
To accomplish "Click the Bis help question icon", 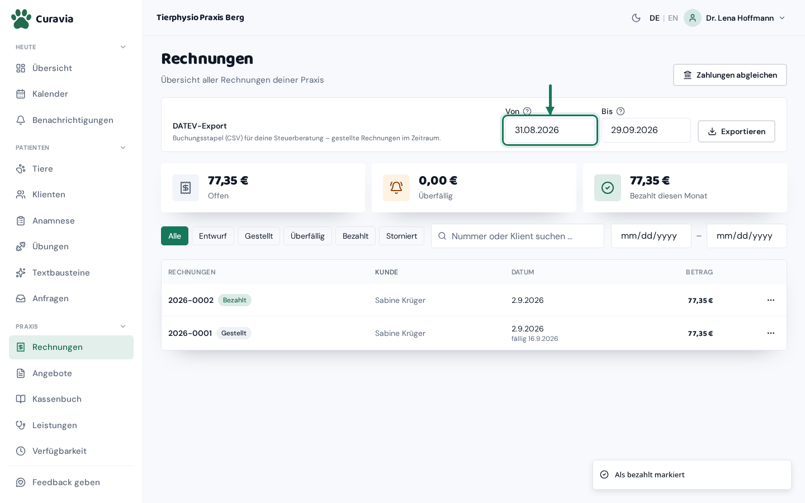I will click(621, 111).
